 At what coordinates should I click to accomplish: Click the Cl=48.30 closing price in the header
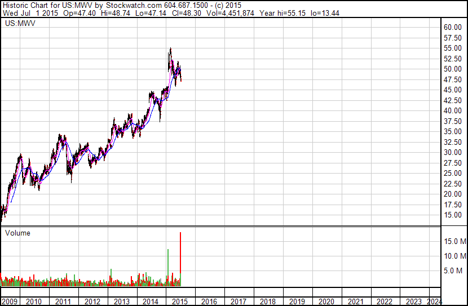pyautogui.click(x=186, y=13)
